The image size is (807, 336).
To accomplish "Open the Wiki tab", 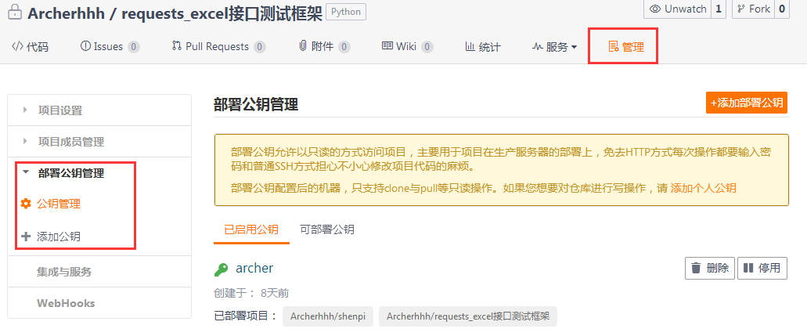I will point(408,47).
